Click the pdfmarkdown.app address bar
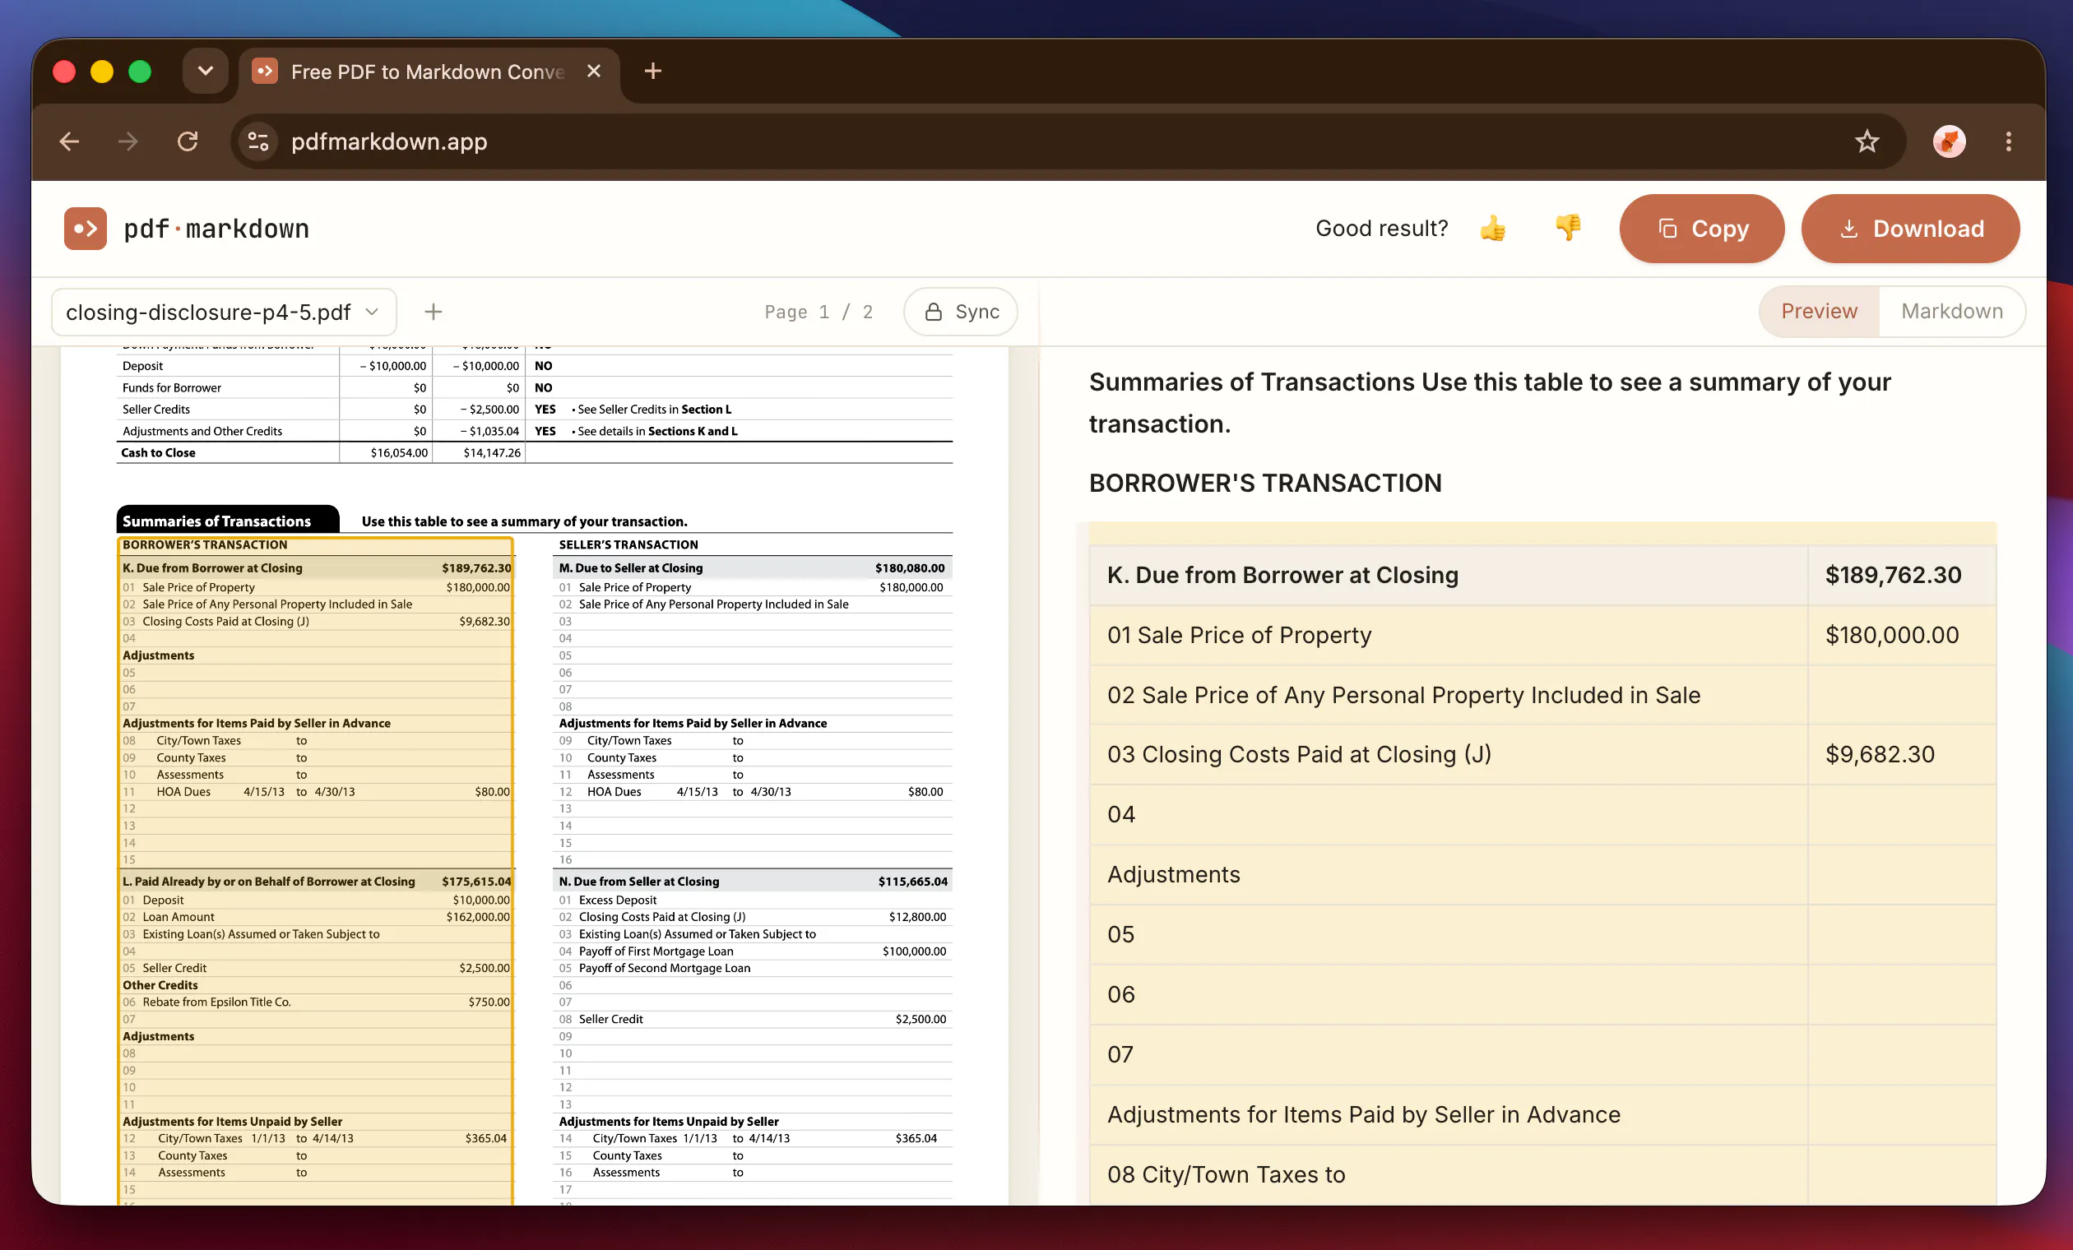The height and width of the screenshot is (1250, 2073). 1069,141
